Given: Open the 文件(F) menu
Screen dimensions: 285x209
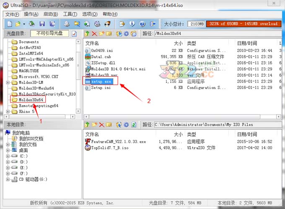Looking at the screenshot, I should pos(12,14).
